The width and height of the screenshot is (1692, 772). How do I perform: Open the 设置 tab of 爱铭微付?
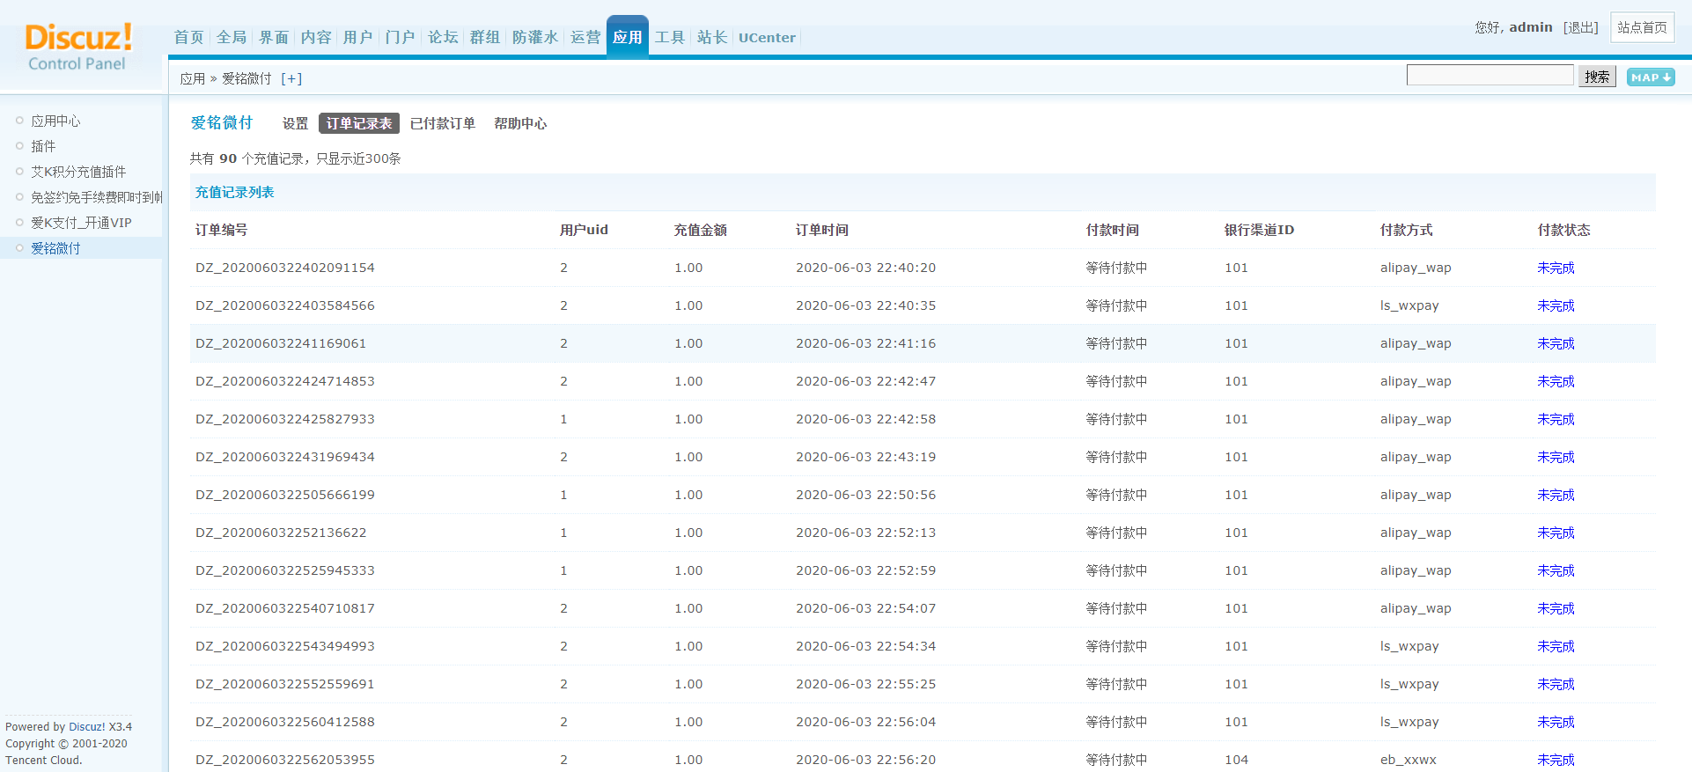tap(296, 123)
